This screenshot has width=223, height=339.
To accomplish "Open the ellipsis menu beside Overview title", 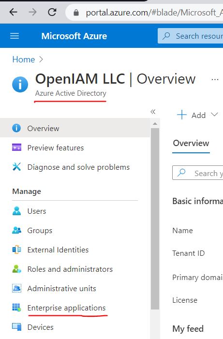I will [x=215, y=80].
